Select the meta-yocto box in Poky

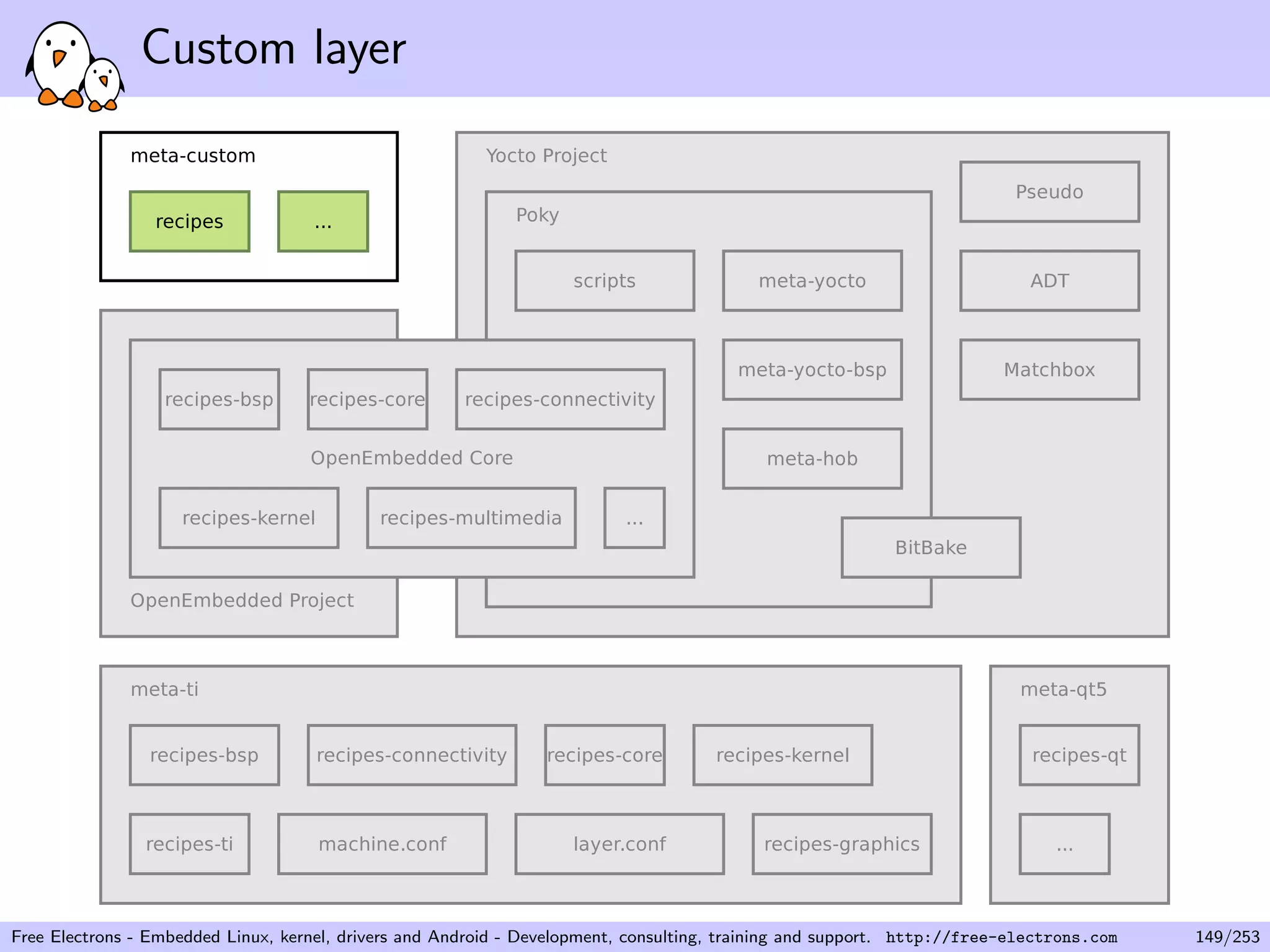pyautogui.click(x=812, y=281)
